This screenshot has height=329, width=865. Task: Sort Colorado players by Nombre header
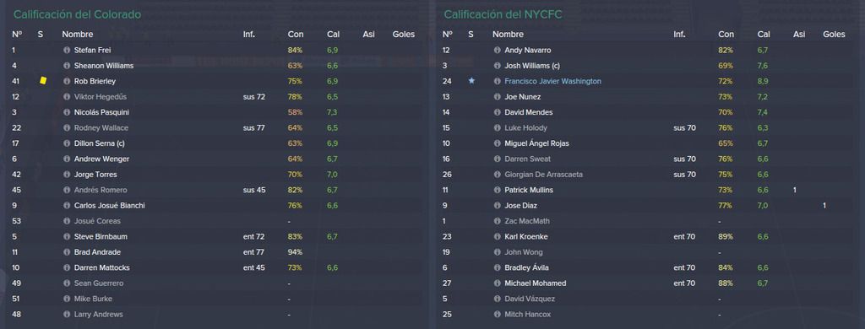click(77, 35)
